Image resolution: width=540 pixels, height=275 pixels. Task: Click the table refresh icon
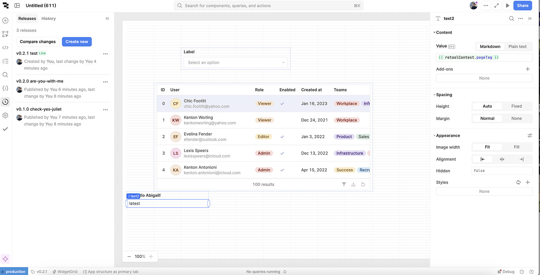pos(363,184)
